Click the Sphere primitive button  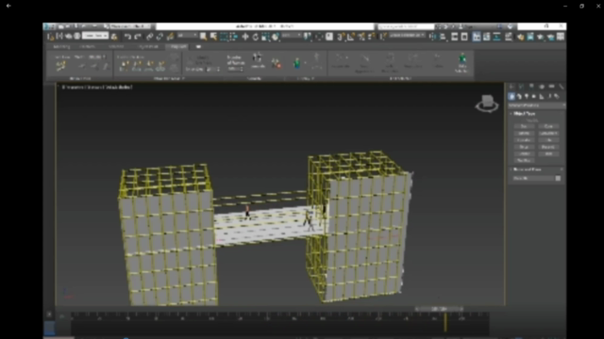click(x=524, y=134)
